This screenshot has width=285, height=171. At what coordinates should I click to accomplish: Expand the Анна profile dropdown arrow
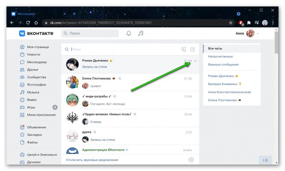(257, 34)
